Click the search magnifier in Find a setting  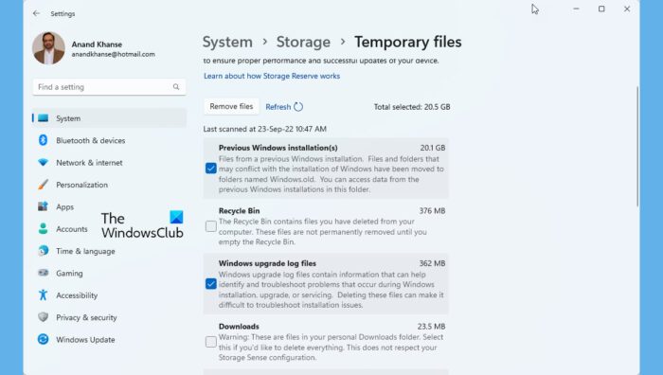tap(176, 87)
